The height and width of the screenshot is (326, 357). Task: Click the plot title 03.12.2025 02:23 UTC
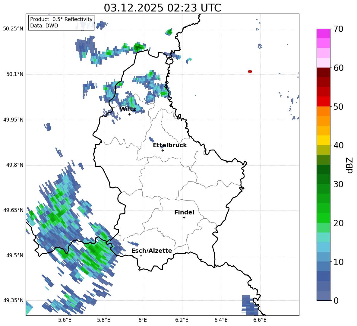point(162,8)
